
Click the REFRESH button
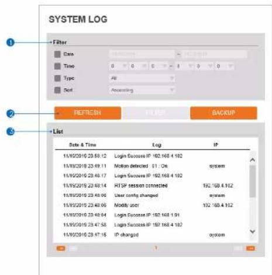pos(88,113)
